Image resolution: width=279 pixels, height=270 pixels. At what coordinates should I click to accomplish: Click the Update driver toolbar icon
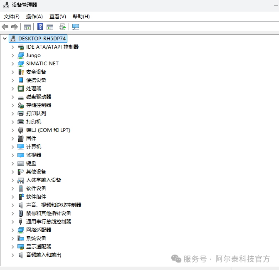pos(63,27)
